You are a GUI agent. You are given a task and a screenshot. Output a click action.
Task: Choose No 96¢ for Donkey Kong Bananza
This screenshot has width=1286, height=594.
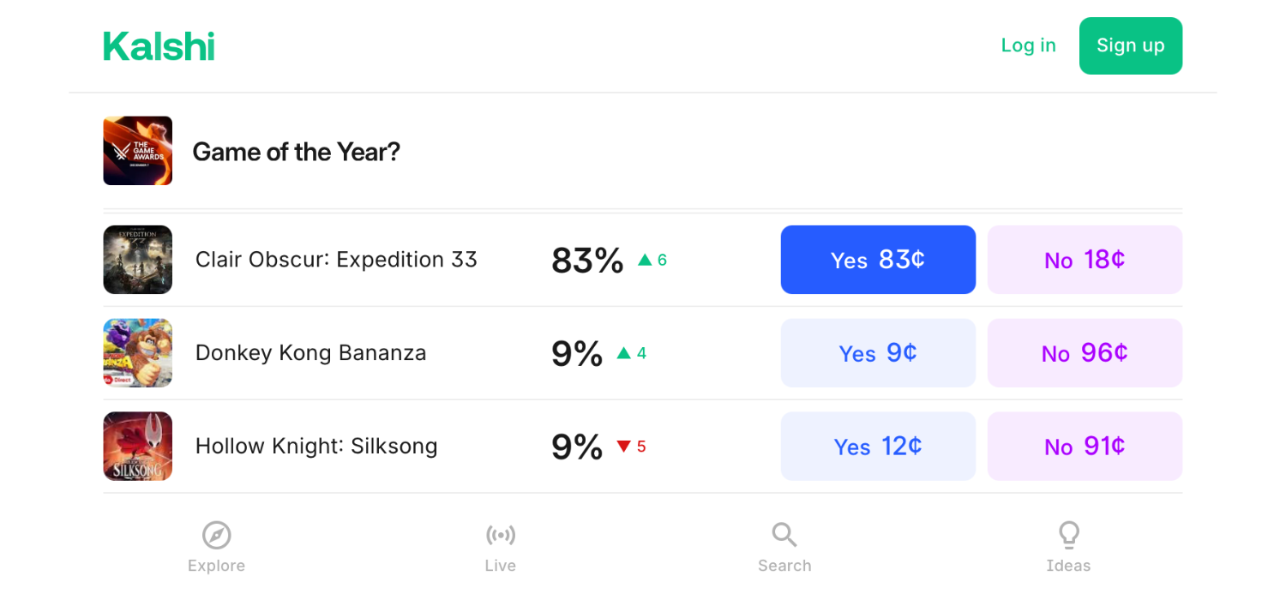tap(1085, 353)
